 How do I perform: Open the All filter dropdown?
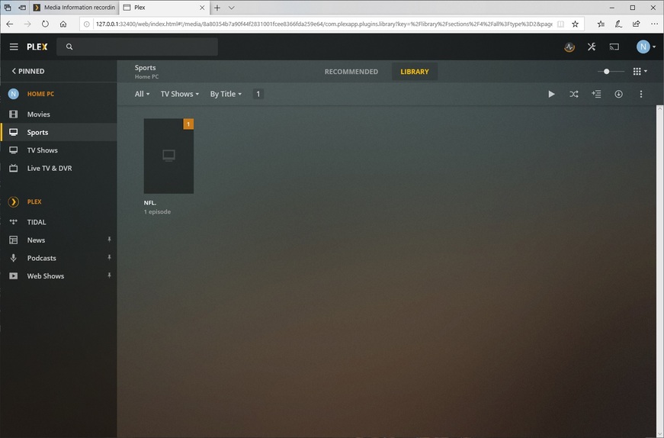142,94
